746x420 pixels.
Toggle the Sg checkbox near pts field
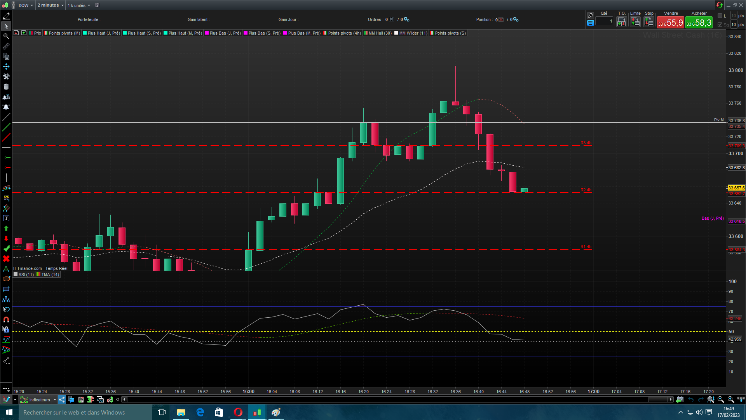pos(720,24)
